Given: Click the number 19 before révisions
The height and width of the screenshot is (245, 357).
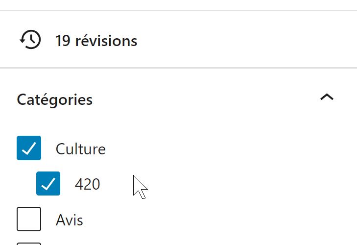Looking at the screenshot, I should 63,41.
